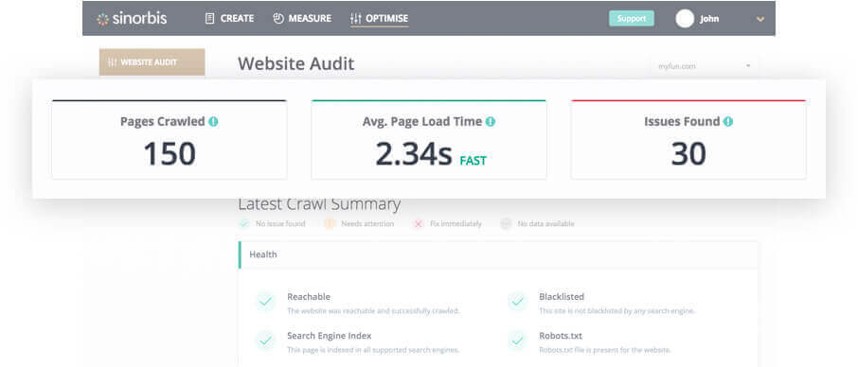Click the Pages Crawled 150 card
858x367 pixels.
[170, 140]
